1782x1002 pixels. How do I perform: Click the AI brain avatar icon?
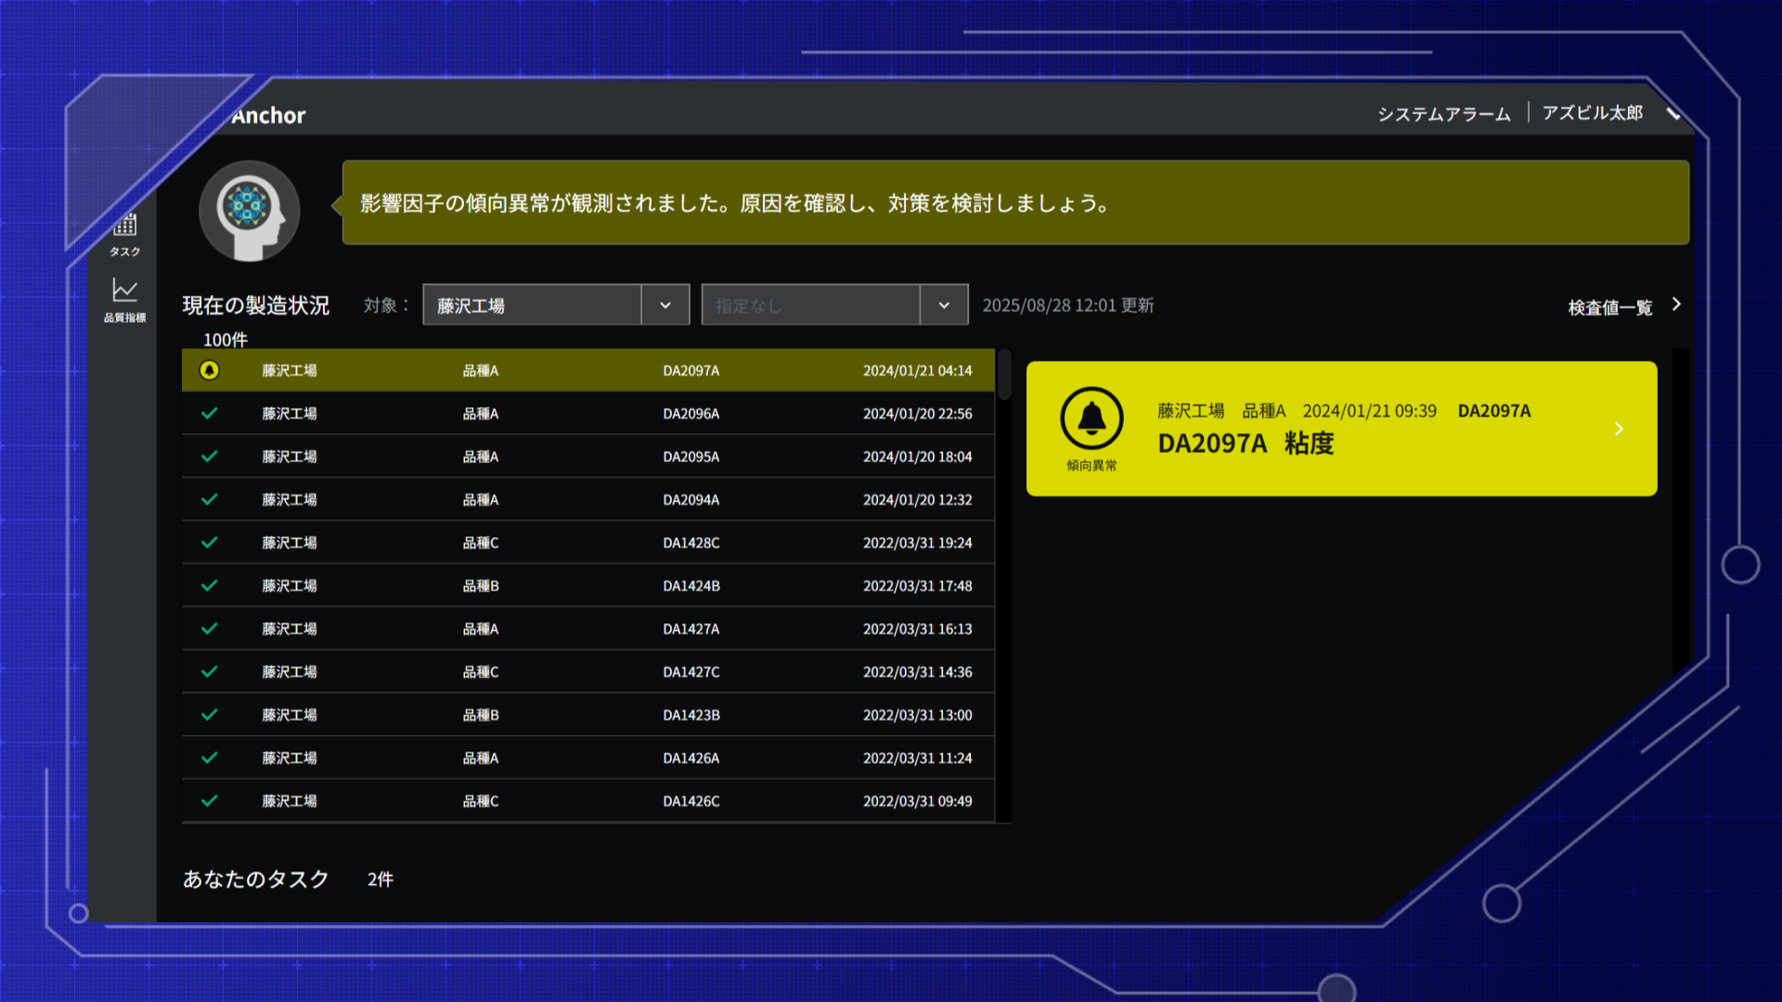[249, 211]
